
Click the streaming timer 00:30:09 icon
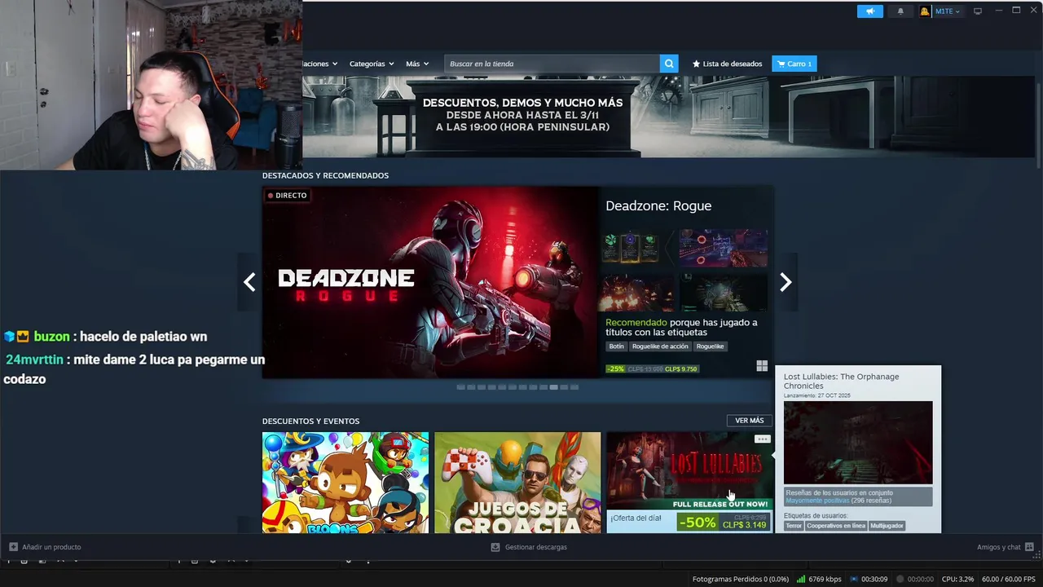(854, 579)
